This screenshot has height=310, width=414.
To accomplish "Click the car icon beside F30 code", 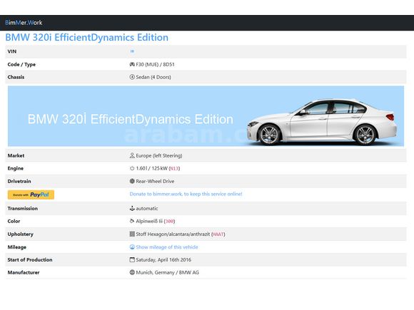I will tap(132, 64).
